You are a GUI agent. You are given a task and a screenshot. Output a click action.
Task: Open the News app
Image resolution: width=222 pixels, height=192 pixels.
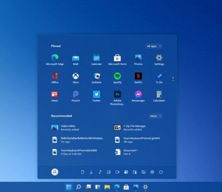point(55,96)
